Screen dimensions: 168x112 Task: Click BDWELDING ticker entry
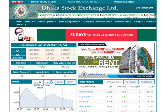pos(67,15)
